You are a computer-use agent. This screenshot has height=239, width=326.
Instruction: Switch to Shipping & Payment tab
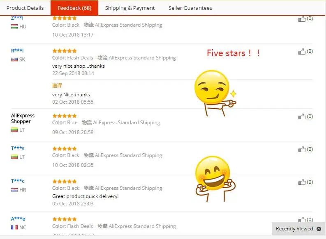(130, 8)
